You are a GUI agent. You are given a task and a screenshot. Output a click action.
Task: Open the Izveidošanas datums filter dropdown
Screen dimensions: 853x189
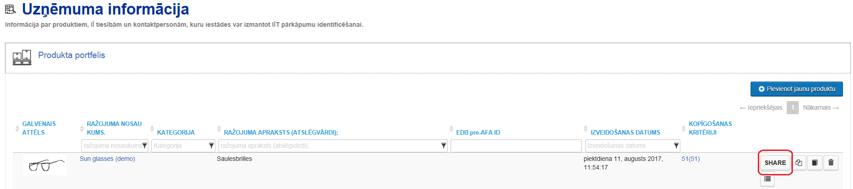pyautogui.click(x=676, y=145)
